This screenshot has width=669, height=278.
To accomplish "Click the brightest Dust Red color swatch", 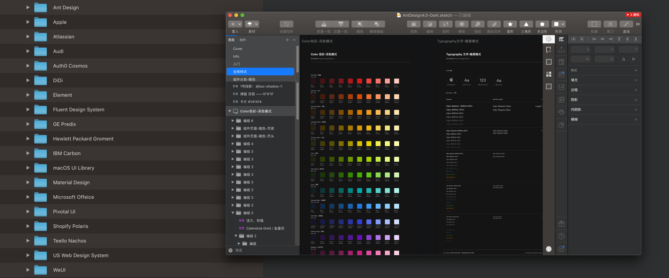I will 396,81.
